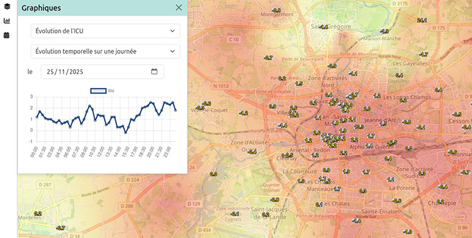
Task: Open the calendar icon in left sidebar
Action: click(x=7, y=35)
